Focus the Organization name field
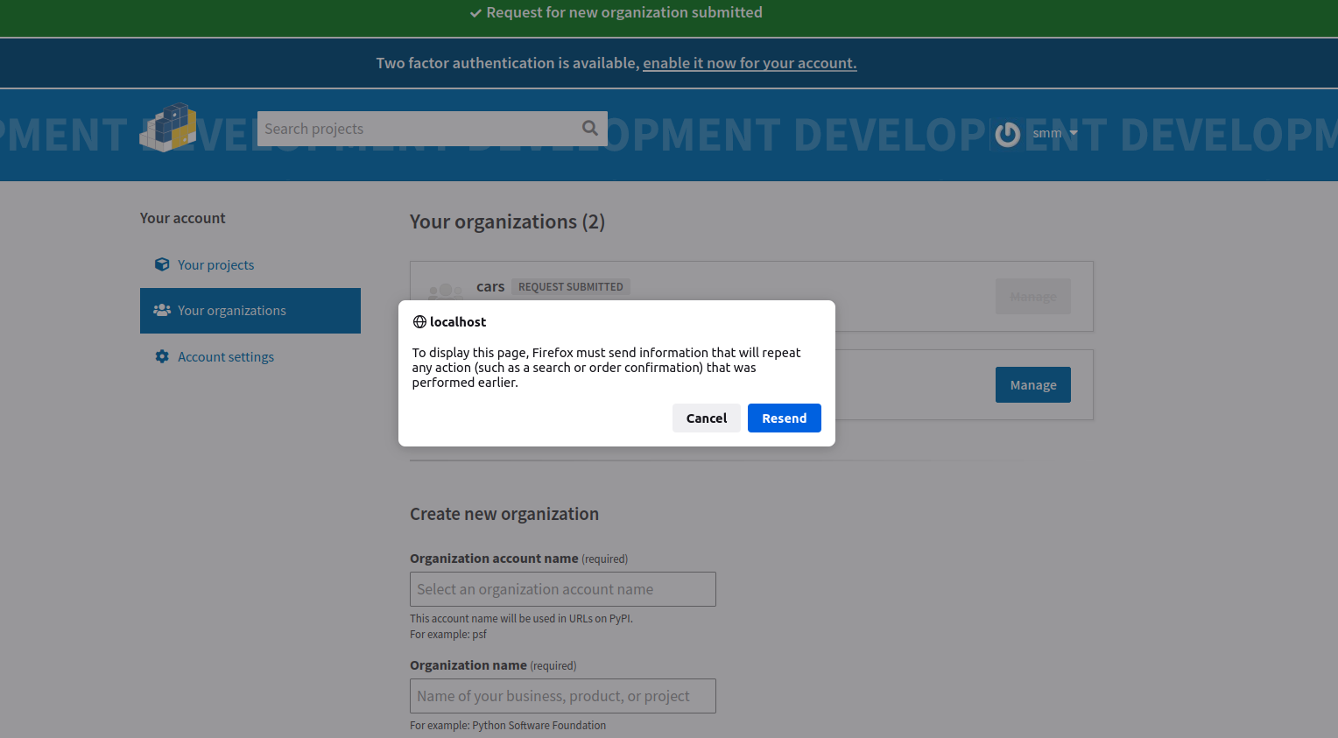 563,696
